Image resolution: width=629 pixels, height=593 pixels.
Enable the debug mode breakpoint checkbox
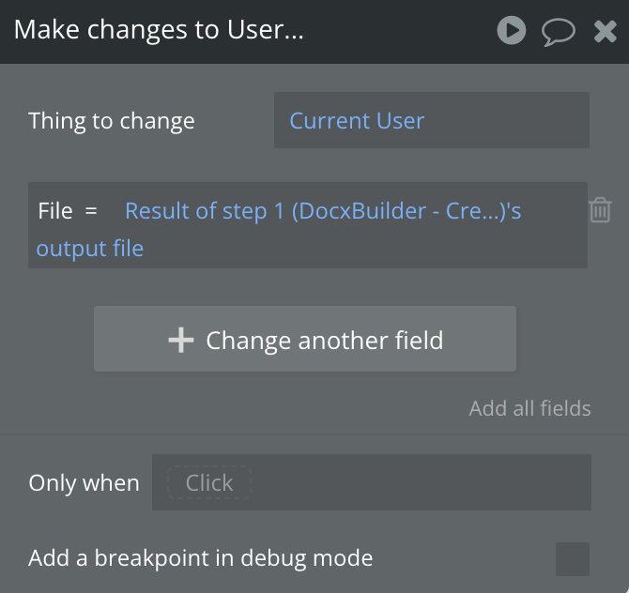point(572,558)
